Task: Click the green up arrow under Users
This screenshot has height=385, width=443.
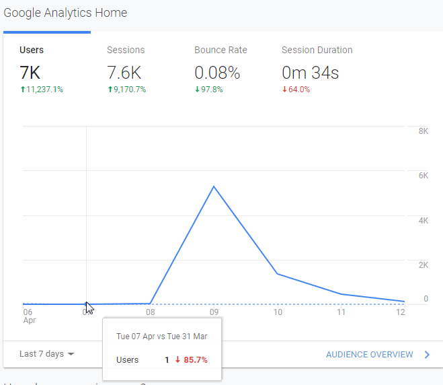Action: (x=22, y=90)
